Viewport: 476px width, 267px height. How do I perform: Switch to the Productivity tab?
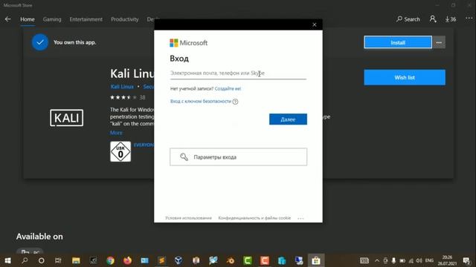tap(124, 19)
